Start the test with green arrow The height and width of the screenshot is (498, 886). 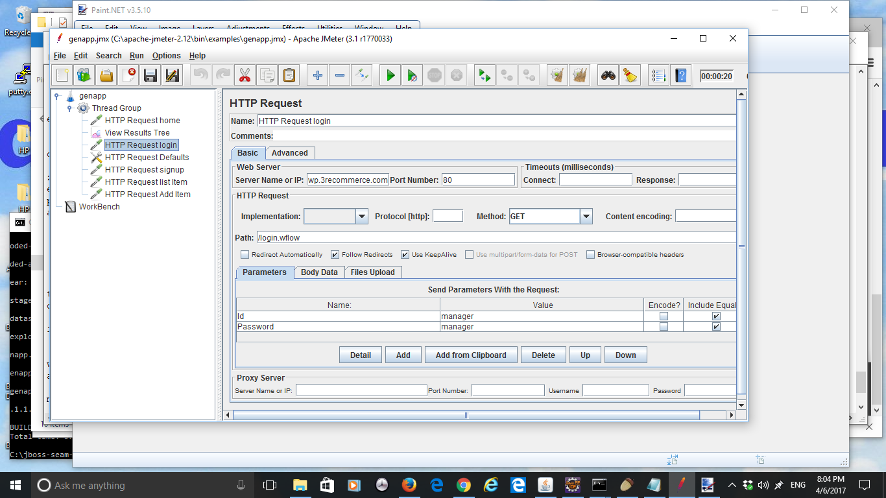point(390,75)
